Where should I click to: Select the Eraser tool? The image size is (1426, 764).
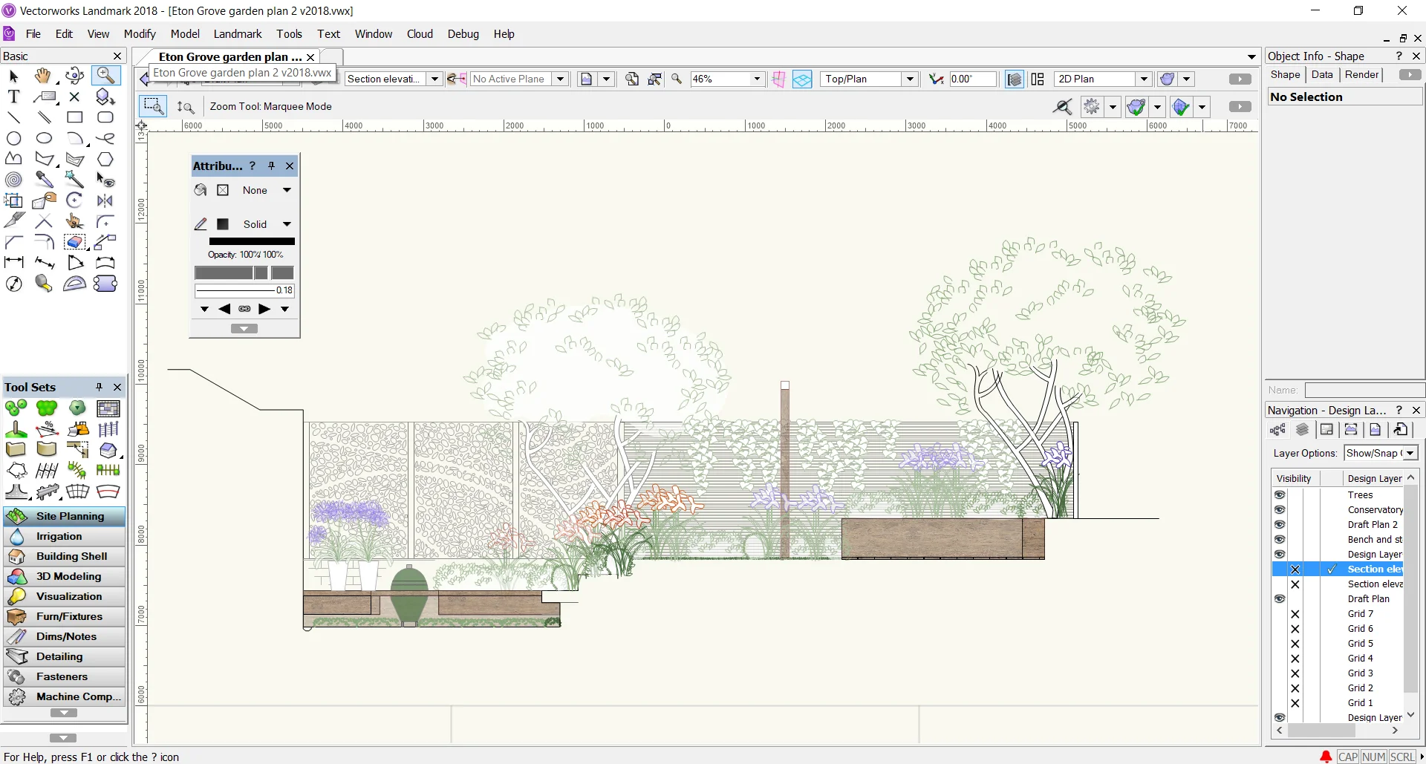[74, 242]
